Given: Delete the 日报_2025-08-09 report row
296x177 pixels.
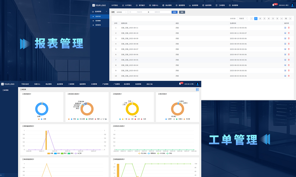Looking at the screenshot, I should click(x=289, y=39).
